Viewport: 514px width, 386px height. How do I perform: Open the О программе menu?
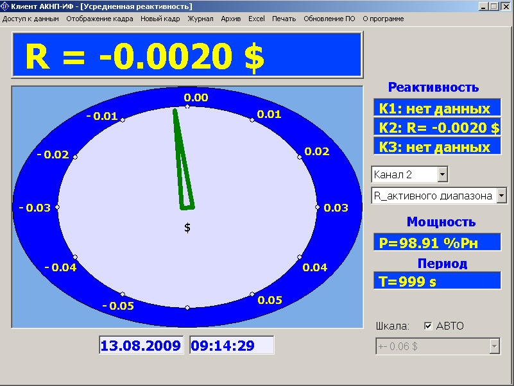[383, 19]
